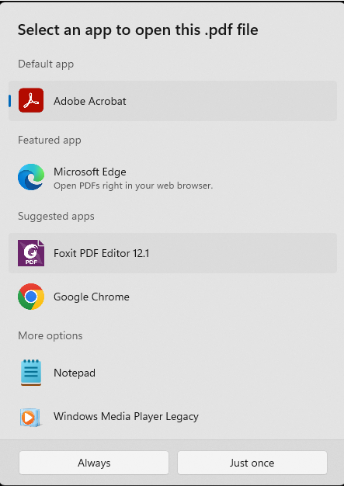The height and width of the screenshot is (486, 344).
Task: Click the Featured app section label
Action: [50, 140]
